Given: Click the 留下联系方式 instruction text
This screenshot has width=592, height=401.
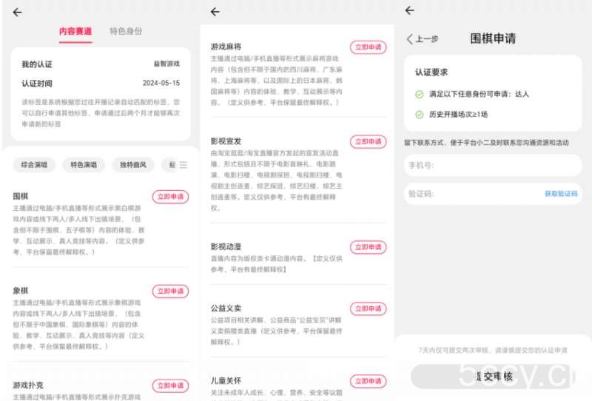Looking at the screenshot, I should pos(486,142).
